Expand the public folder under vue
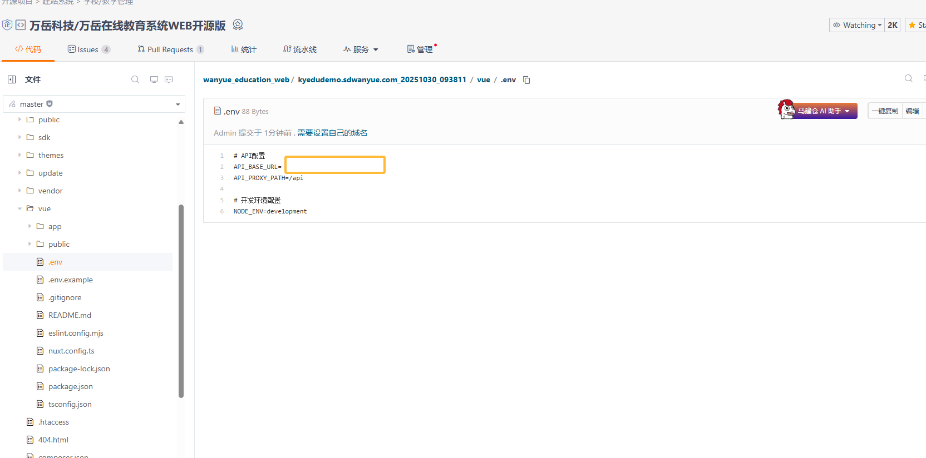Viewport: 926px width, 458px height. click(29, 244)
